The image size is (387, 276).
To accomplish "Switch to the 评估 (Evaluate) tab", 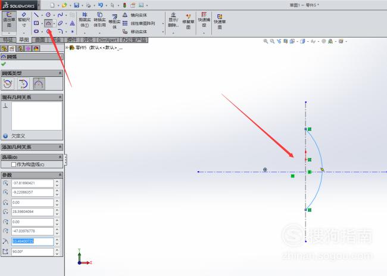I will pyautogui.click(x=88, y=40).
